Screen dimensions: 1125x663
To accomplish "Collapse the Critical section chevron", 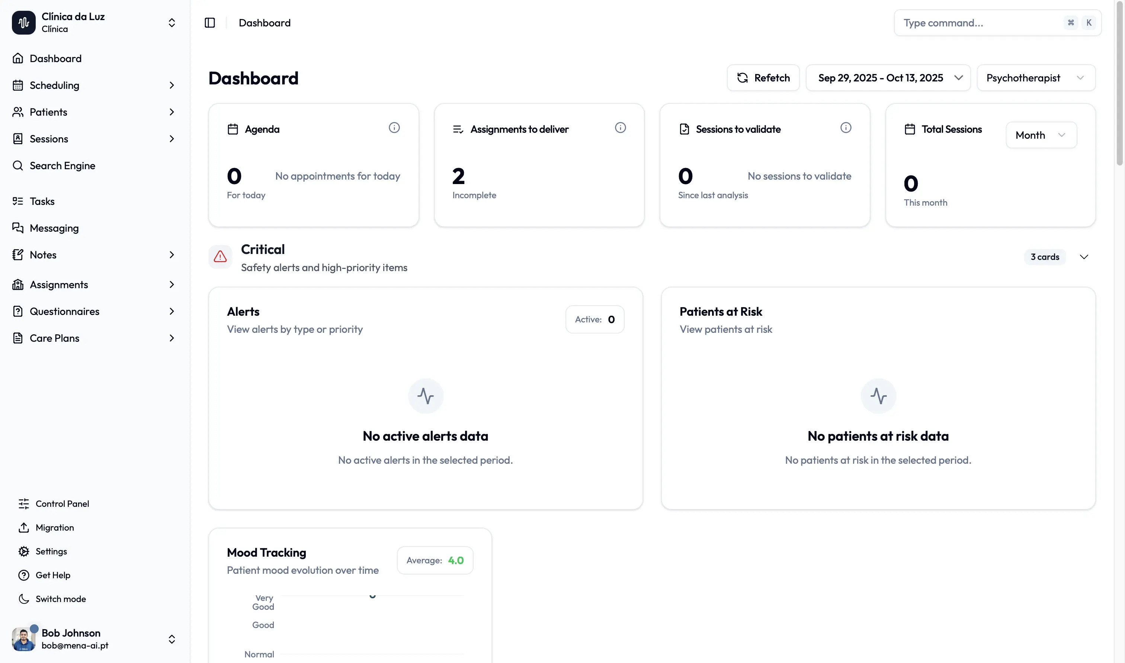I will coord(1083,257).
